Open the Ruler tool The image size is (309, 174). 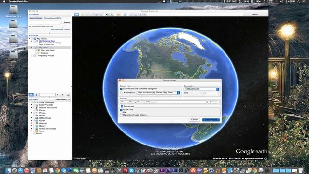tap(125, 14)
